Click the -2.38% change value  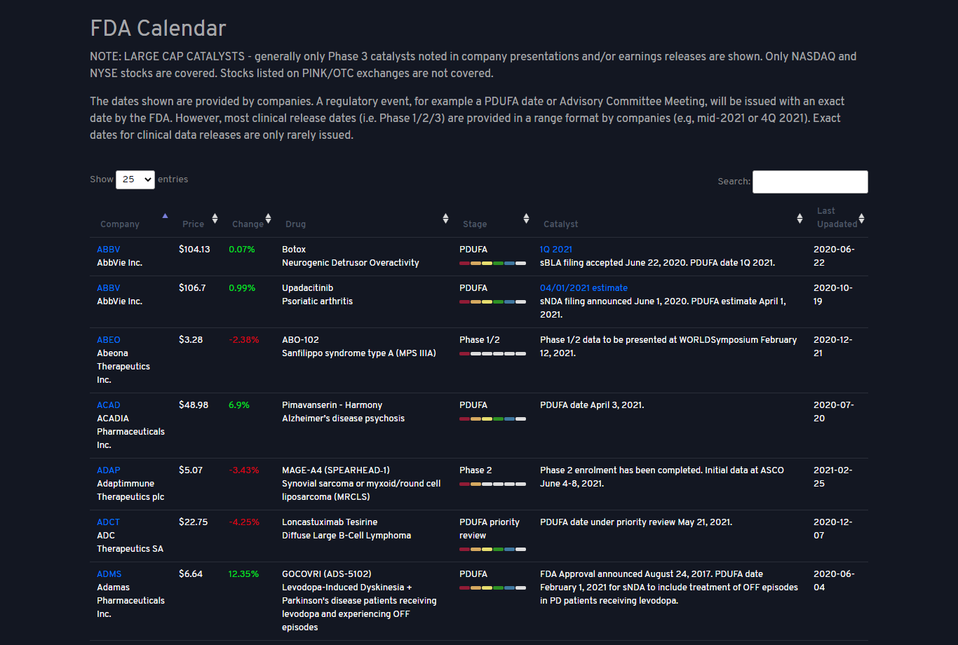[244, 340]
